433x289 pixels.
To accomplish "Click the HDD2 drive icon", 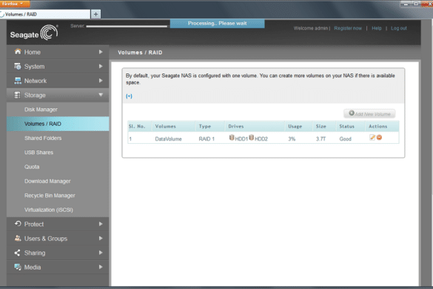I will tap(252, 137).
